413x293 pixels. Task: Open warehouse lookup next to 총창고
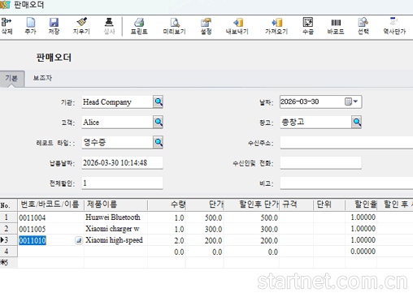357,122
